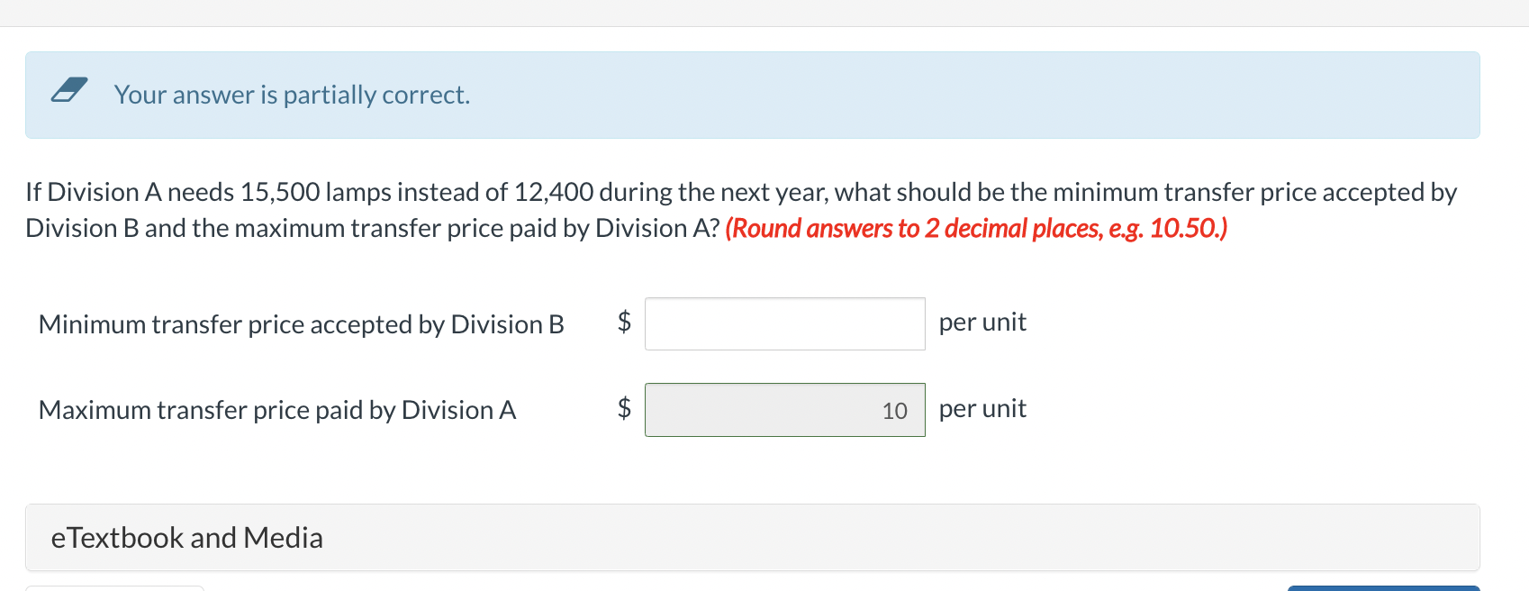Screen dimensions: 1529x591
Task: Click the outlined button at bottom left
Action: 114,587
